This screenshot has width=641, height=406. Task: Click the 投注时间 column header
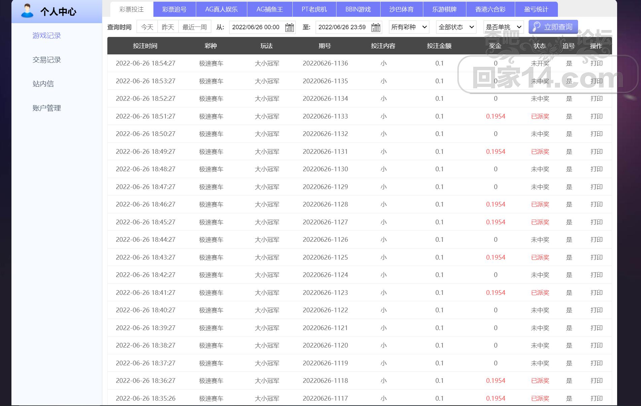[145, 46]
